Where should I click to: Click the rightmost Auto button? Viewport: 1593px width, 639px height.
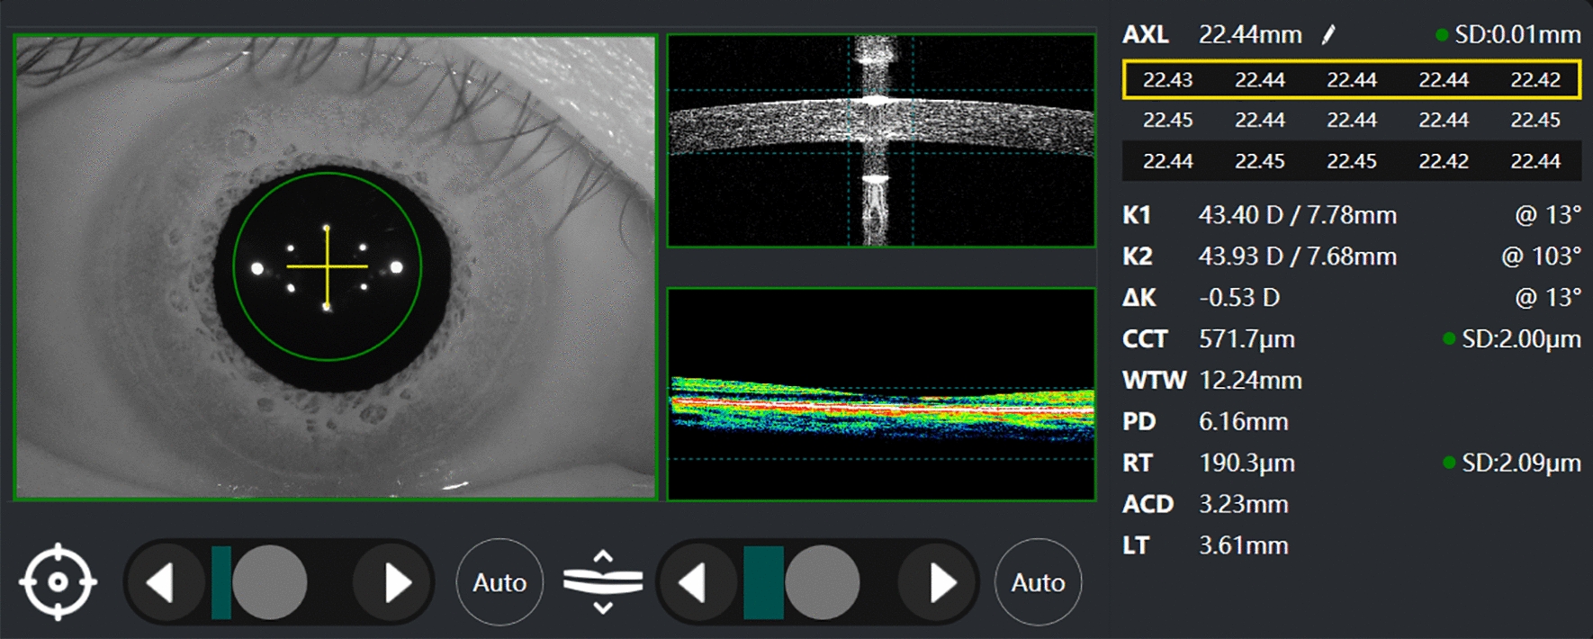pos(1038,582)
